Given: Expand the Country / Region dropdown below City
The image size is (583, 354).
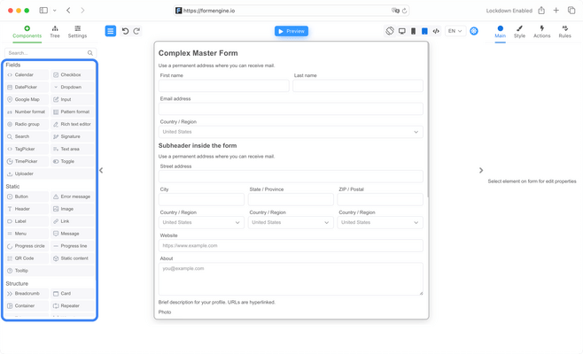Looking at the screenshot, I should pos(201,222).
